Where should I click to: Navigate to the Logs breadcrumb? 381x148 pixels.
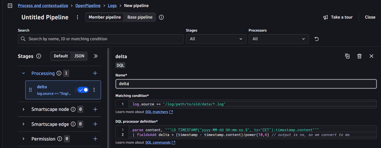tap(112, 6)
